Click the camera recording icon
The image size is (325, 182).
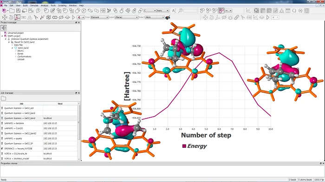tap(31, 11)
